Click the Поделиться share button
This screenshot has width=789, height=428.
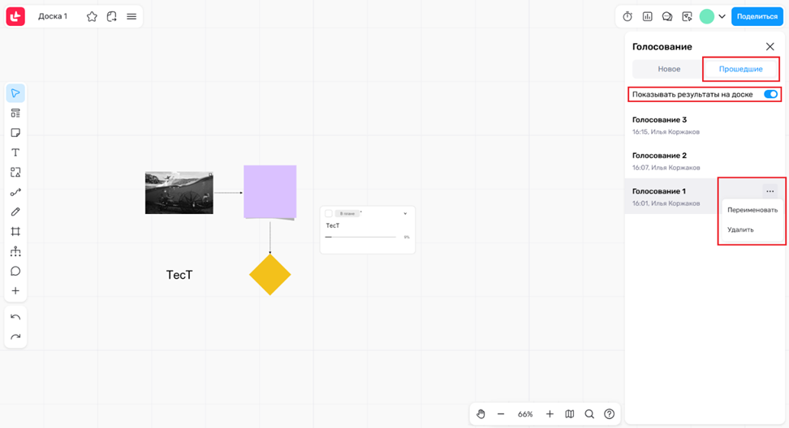tap(757, 16)
